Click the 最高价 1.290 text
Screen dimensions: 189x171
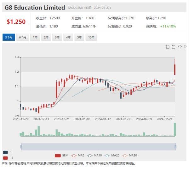156,18
